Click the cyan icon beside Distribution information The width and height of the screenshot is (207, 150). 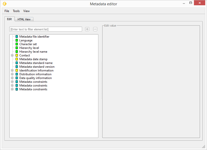17,74
